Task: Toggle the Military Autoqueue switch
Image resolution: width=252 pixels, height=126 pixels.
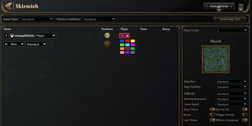Action: (245, 120)
